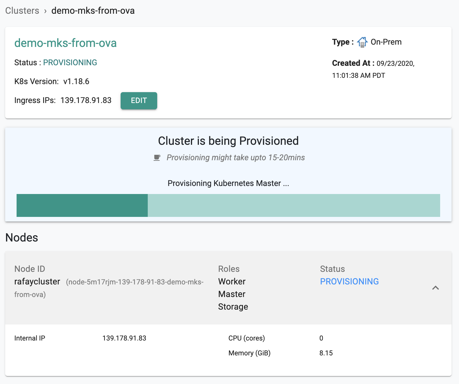This screenshot has height=384, width=459.
Task: Click the rafaycluster node name
Action: pos(37,282)
